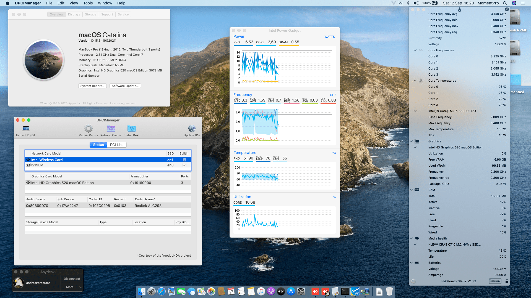
Task: Click the Core Frequencies waveform icon
Action: 421,50
